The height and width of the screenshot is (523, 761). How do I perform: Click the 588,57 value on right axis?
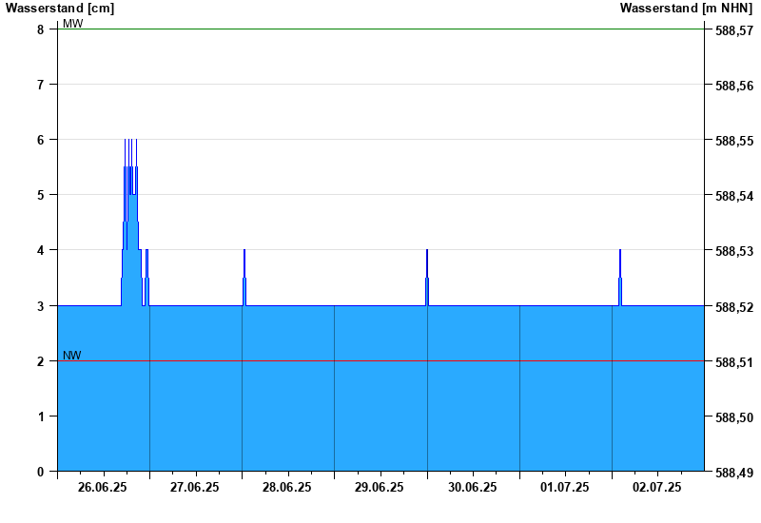(733, 30)
